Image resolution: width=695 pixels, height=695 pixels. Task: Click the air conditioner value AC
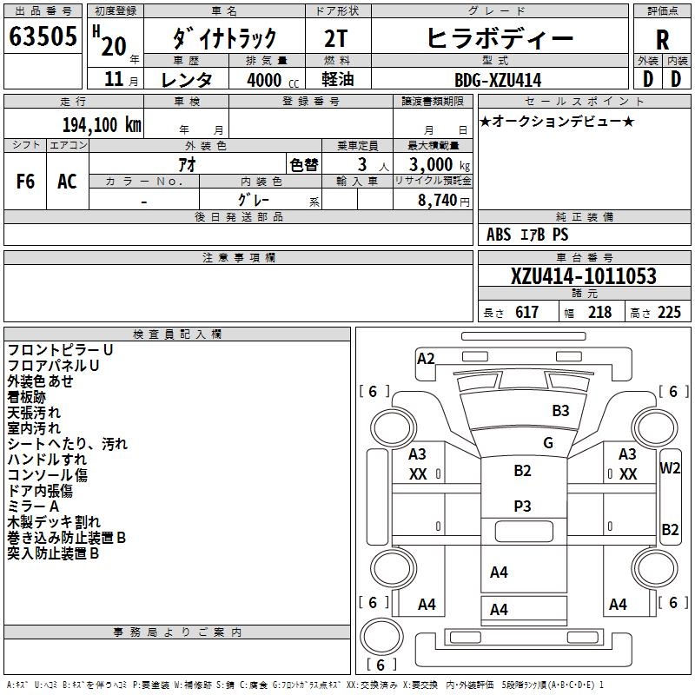click(x=67, y=182)
